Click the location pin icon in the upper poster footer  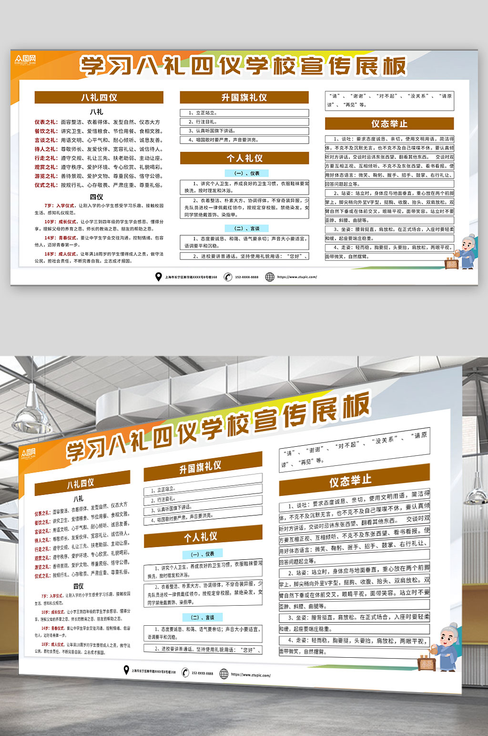click(159, 277)
